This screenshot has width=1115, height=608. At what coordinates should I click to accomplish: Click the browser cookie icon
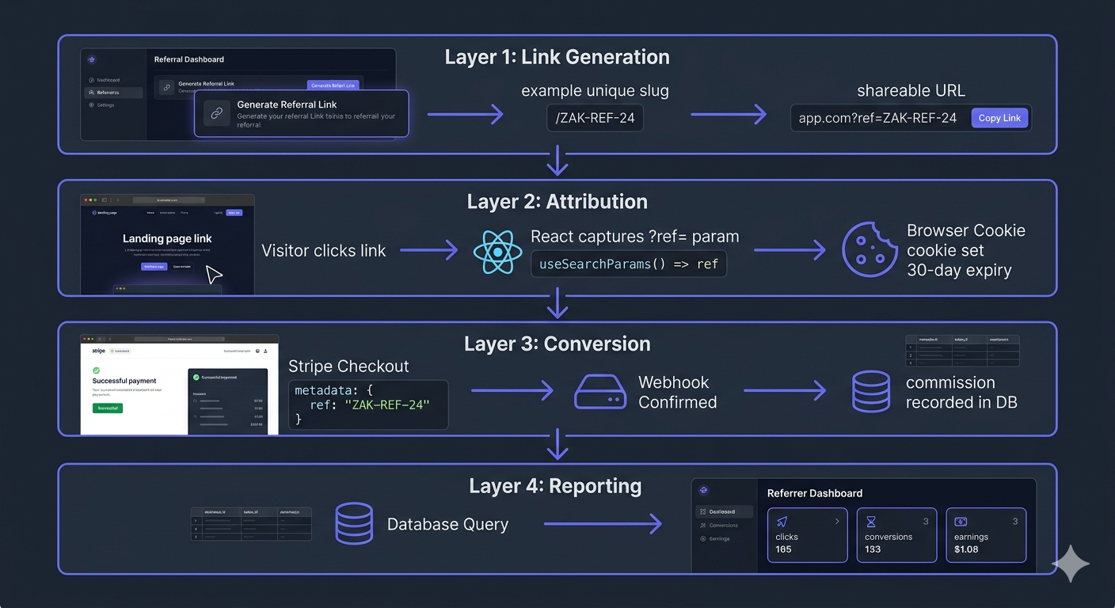[x=870, y=249]
